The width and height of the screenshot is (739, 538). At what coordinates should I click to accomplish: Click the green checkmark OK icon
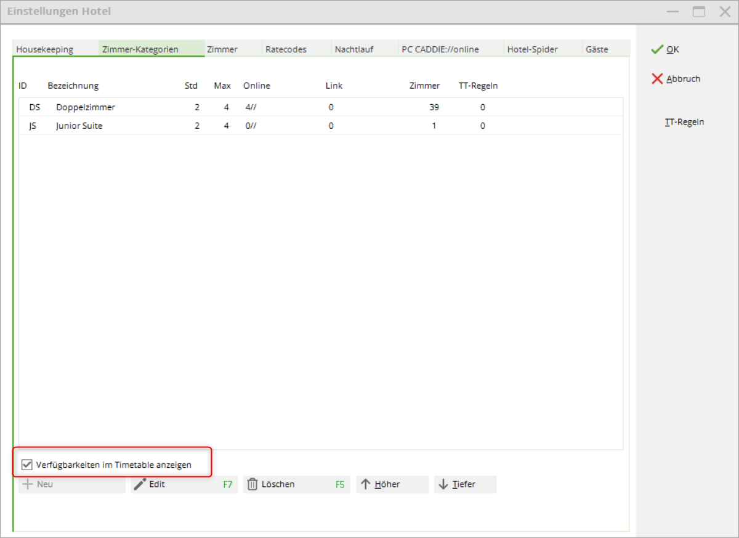click(x=657, y=49)
